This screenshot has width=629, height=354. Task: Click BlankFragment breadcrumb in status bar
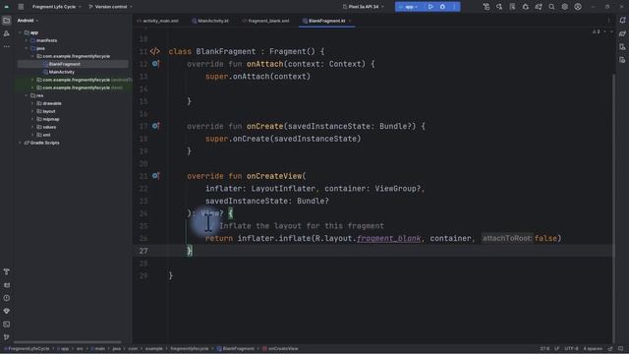[x=236, y=349]
